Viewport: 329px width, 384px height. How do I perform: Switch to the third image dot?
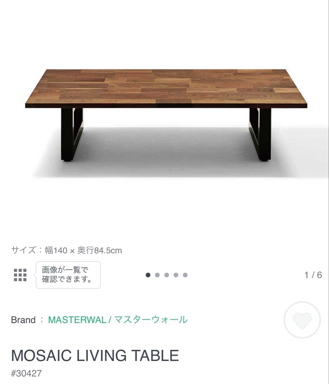[166, 275]
